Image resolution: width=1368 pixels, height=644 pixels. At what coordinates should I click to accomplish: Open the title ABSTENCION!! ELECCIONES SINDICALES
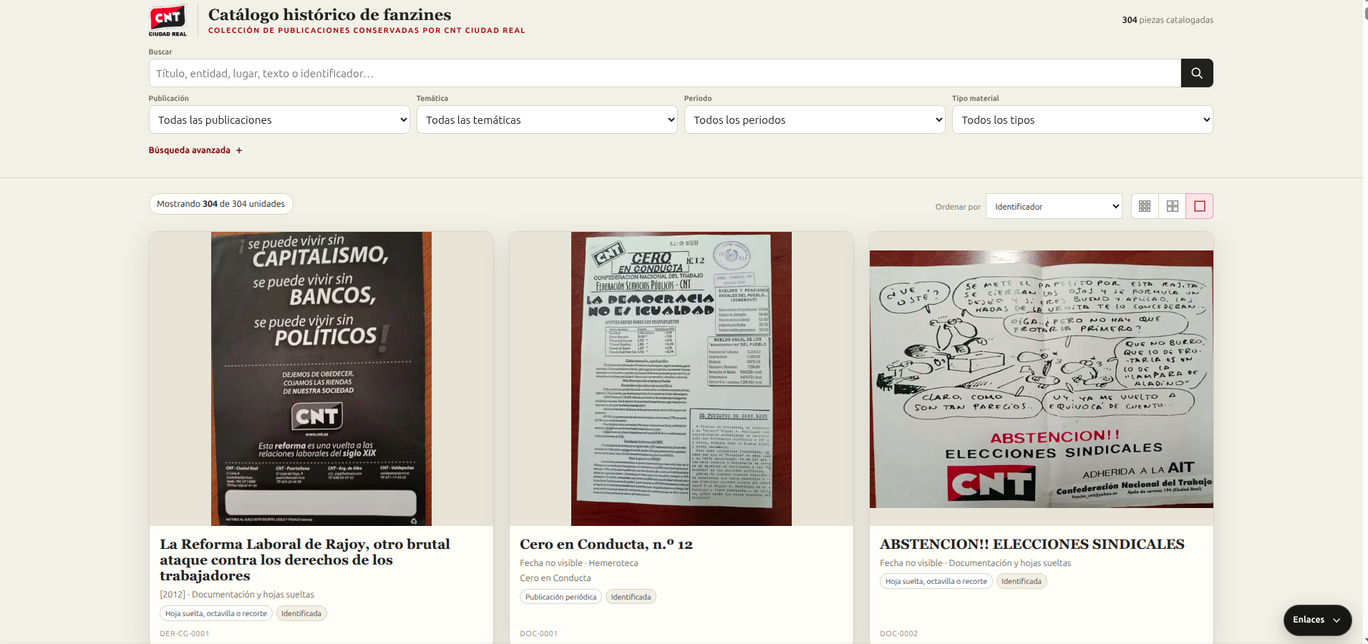pyautogui.click(x=1032, y=545)
